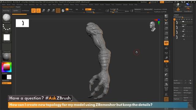Open the Preferences palette menu
This screenshot has height=110, width=196.
[x=84, y=5]
